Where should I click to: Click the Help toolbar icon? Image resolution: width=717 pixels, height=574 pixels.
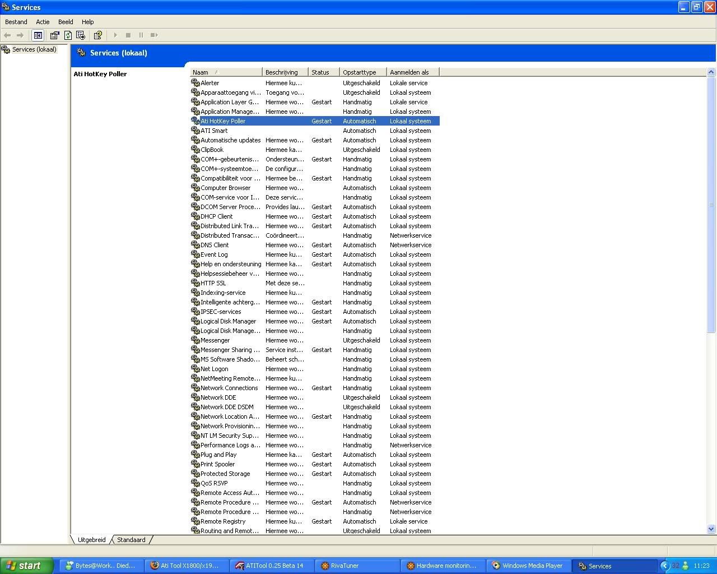[97, 35]
